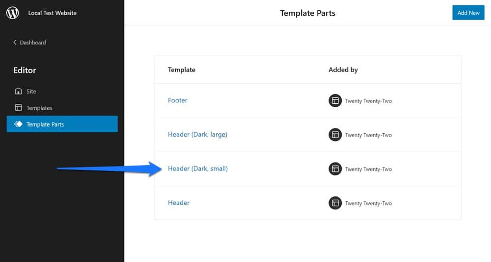Open the Footer template part

coord(178,100)
